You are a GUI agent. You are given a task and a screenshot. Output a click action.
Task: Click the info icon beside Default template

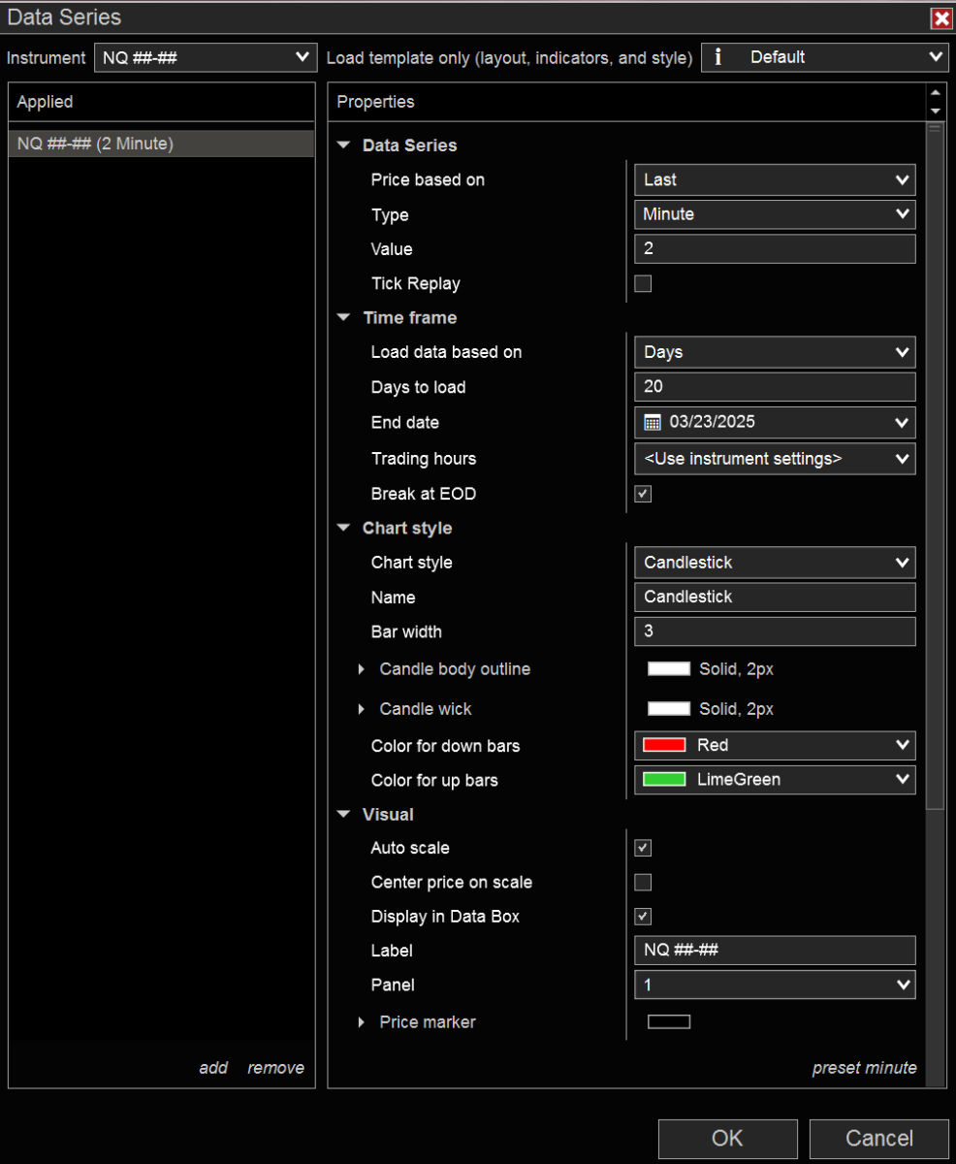point(718,57)
